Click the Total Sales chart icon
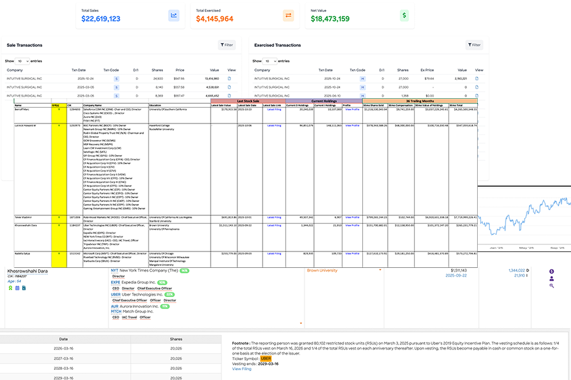Viewport: 571px width, 380px height. 173,15
